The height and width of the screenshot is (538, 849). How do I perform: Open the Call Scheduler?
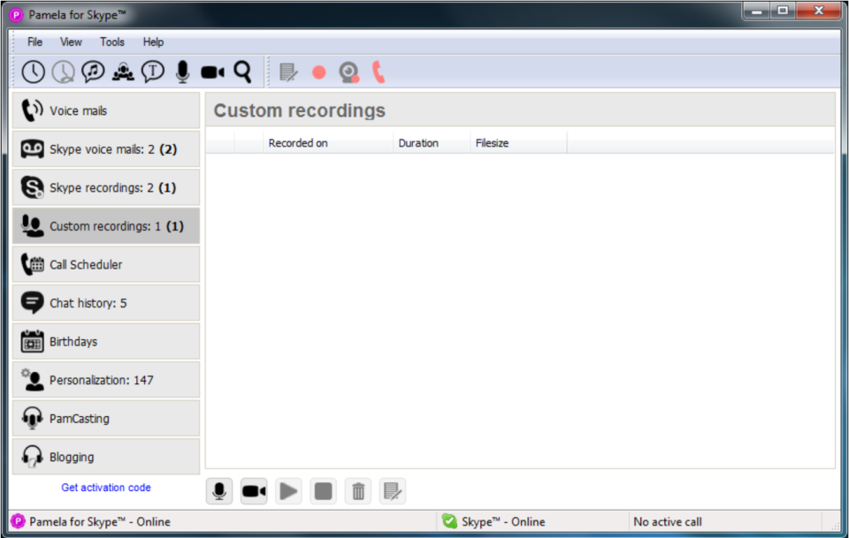point(106,264)
